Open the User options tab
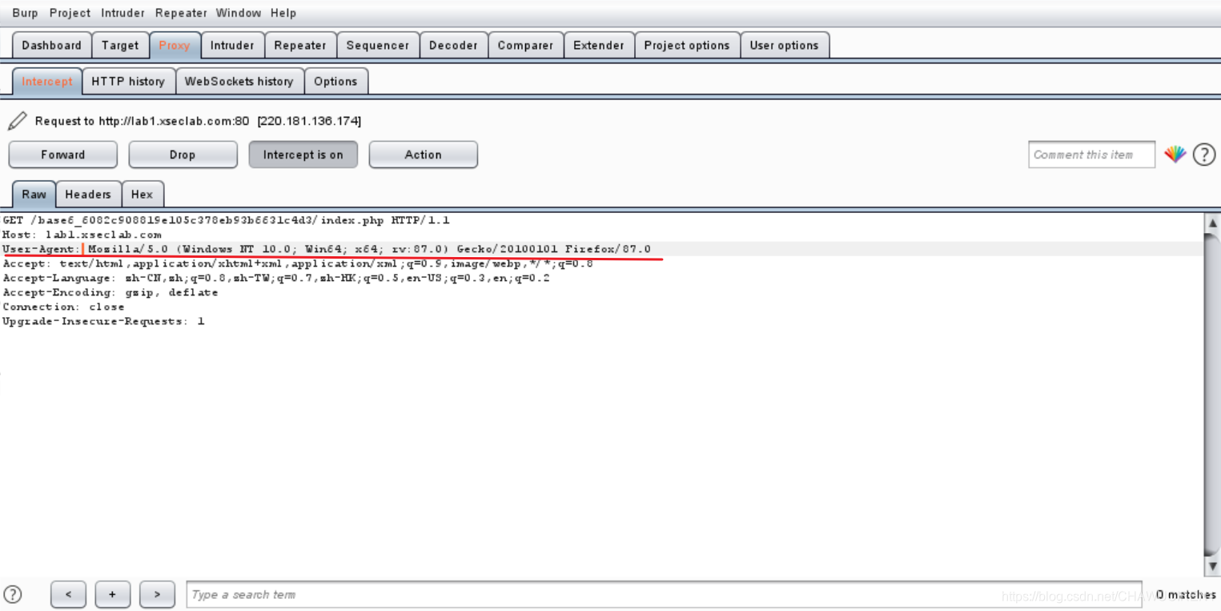 pyautogui.click(x=784, y=45)
